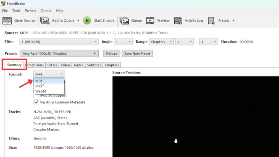
Task: Click the HandBrake app icon in title bar
Action: coord(3,3)
